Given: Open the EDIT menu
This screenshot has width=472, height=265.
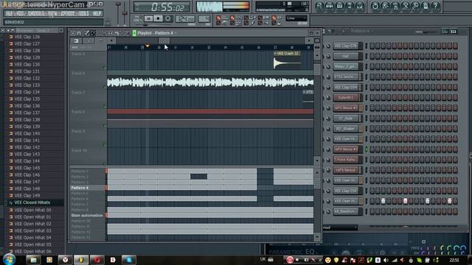Looking at the screenshot, I should click(20, 14).
